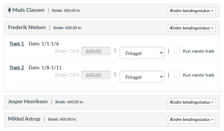Tick Kun næste træk checkbox for Træk 2
This screenshot has height=131, width=224.
176,75
